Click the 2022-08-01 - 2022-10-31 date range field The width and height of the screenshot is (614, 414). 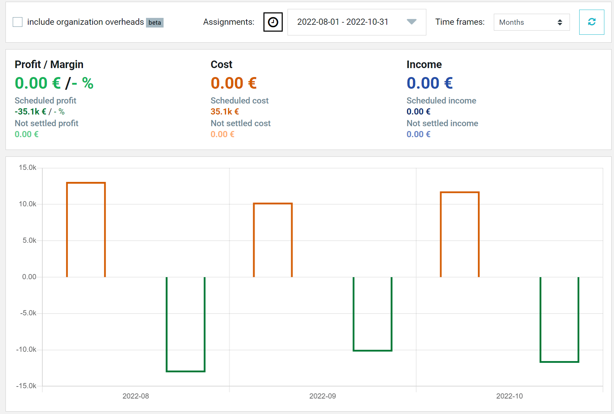357,22
